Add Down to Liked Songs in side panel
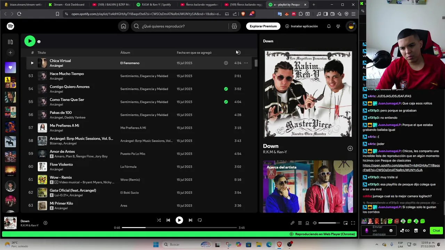Image resolution: width=445 pixels, height=250 pixels. [350, 148]
